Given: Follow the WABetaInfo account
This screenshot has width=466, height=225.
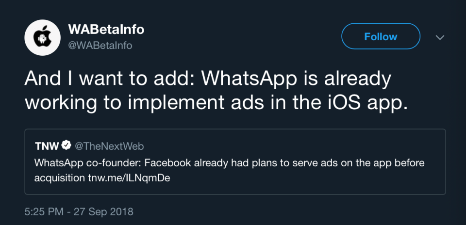Looking at the screenshot, I should (381, 36).
